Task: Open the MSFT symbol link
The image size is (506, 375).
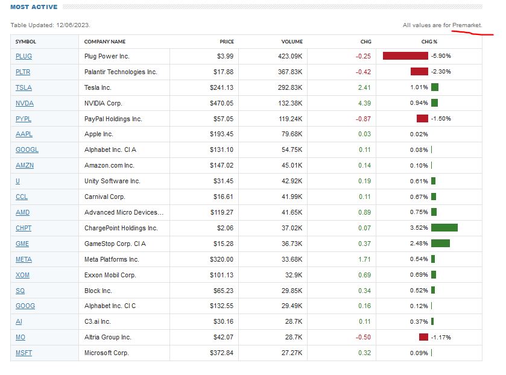Action: click(24, 353)
